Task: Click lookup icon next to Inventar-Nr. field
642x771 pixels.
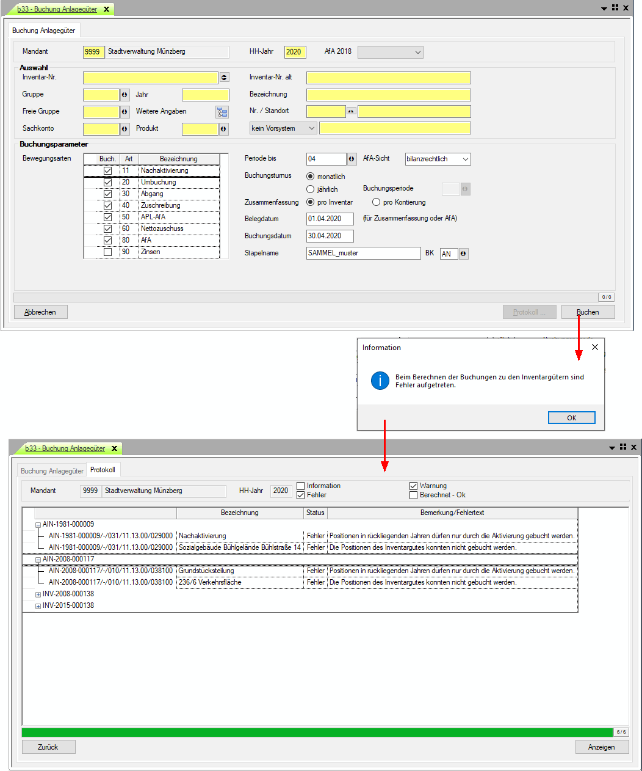Action: pos(224,78)
